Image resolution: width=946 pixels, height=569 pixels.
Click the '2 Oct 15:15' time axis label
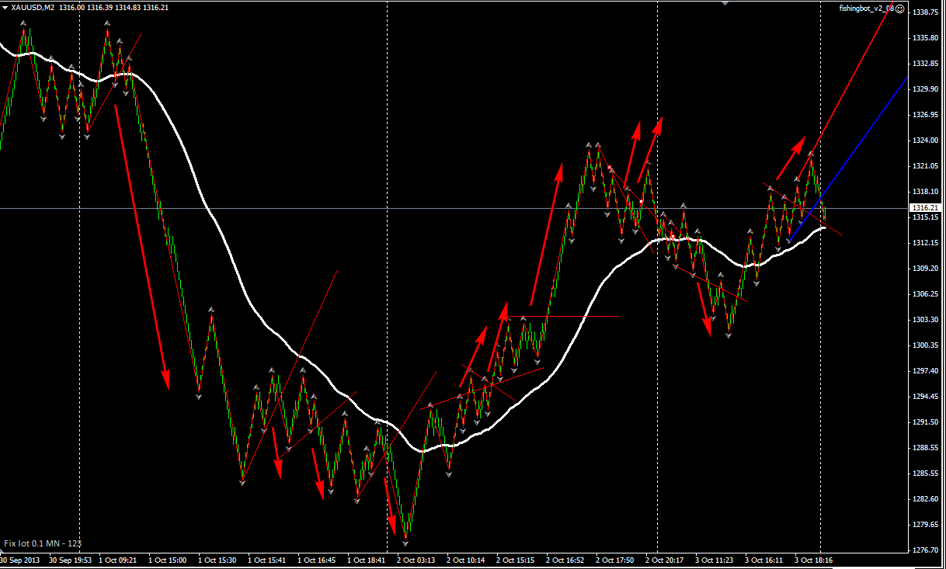pyautogui.click(x=516, y=560)
